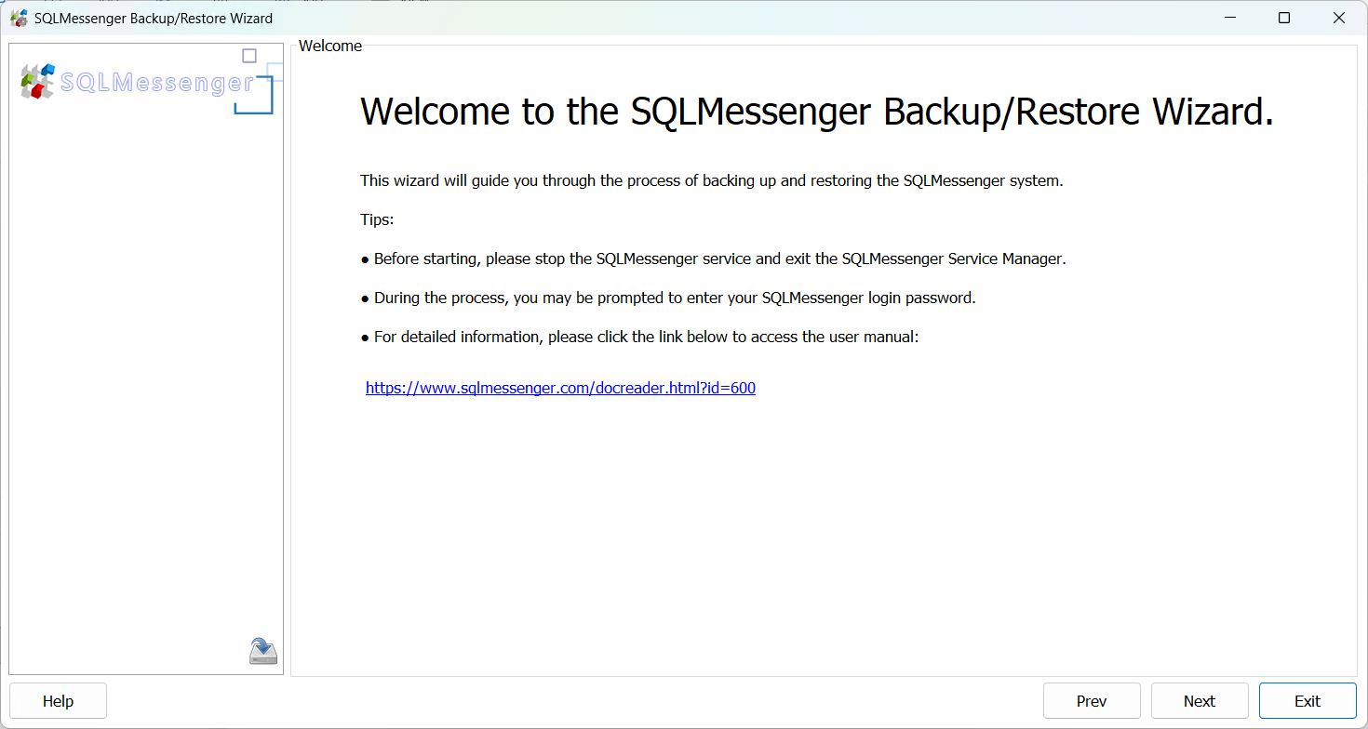Minimize the wizard window
The height and width of the screenshot is (729, 1368).
coord(1230,17)
